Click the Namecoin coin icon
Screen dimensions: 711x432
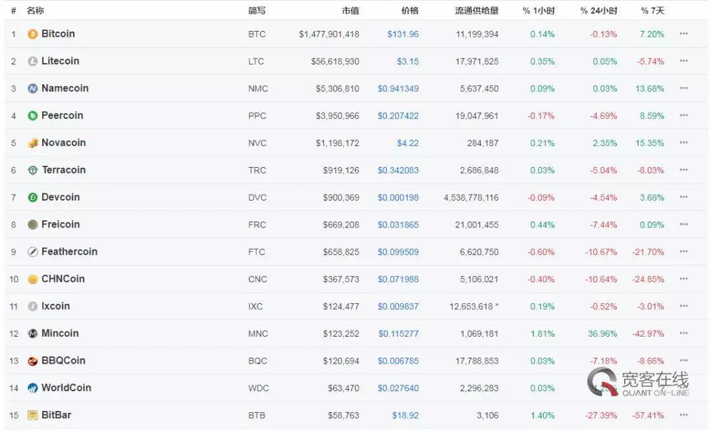point(33,88)
